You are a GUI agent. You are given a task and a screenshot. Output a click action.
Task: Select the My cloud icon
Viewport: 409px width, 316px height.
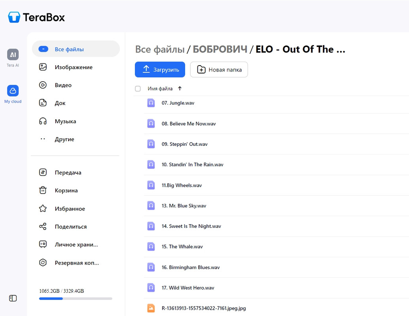[13, 91]
